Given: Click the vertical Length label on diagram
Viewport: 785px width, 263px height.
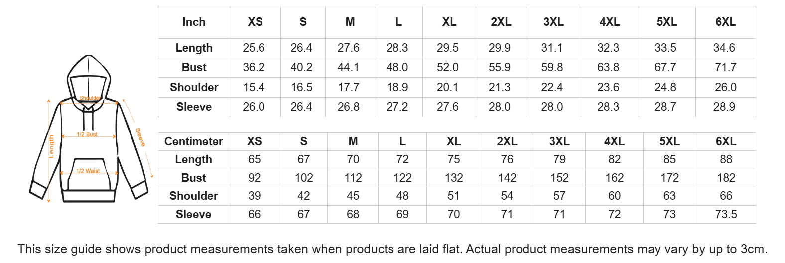Looking at the screenshot, I should pyautogui.click(x=51, y=147).
